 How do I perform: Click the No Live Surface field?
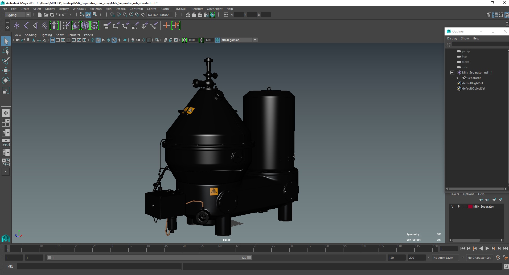160,15
